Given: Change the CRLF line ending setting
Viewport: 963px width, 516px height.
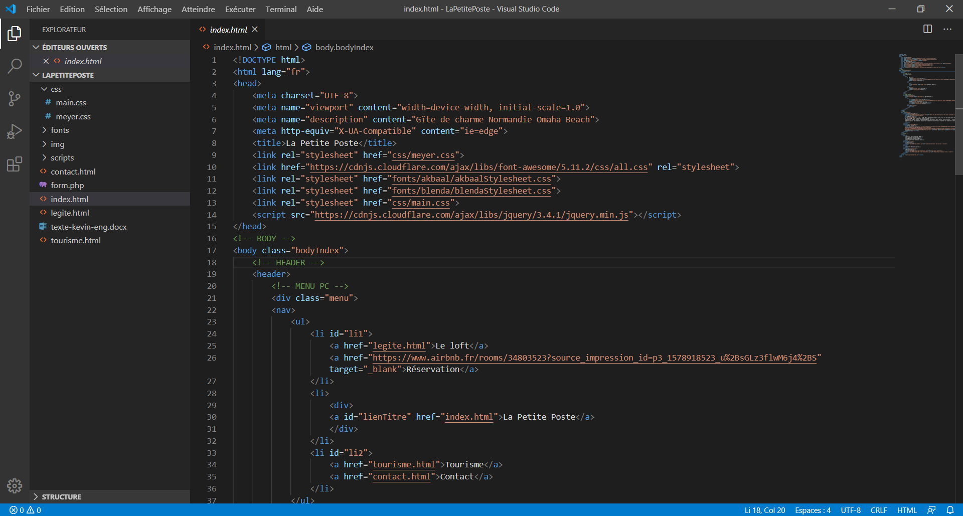Looking at the screenshot, I should (879, 510).
